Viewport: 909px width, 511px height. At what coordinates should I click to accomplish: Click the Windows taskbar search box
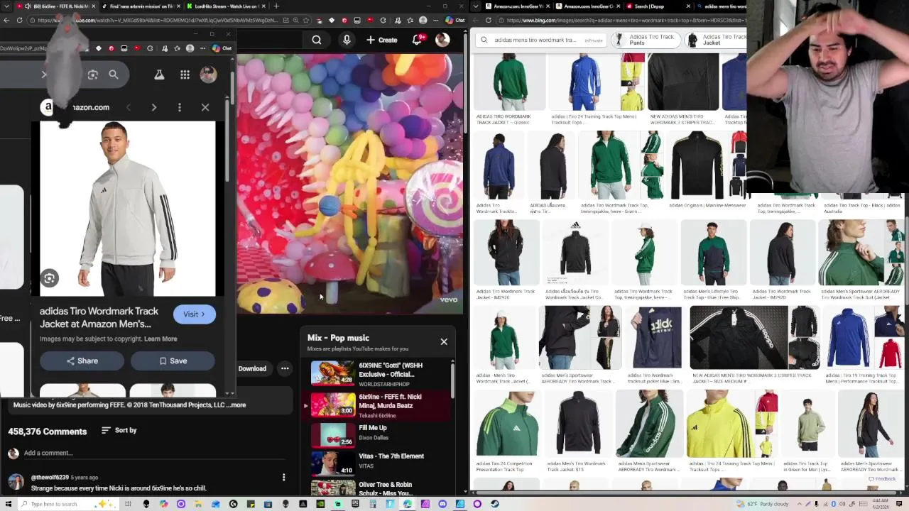tap(67, 504)
